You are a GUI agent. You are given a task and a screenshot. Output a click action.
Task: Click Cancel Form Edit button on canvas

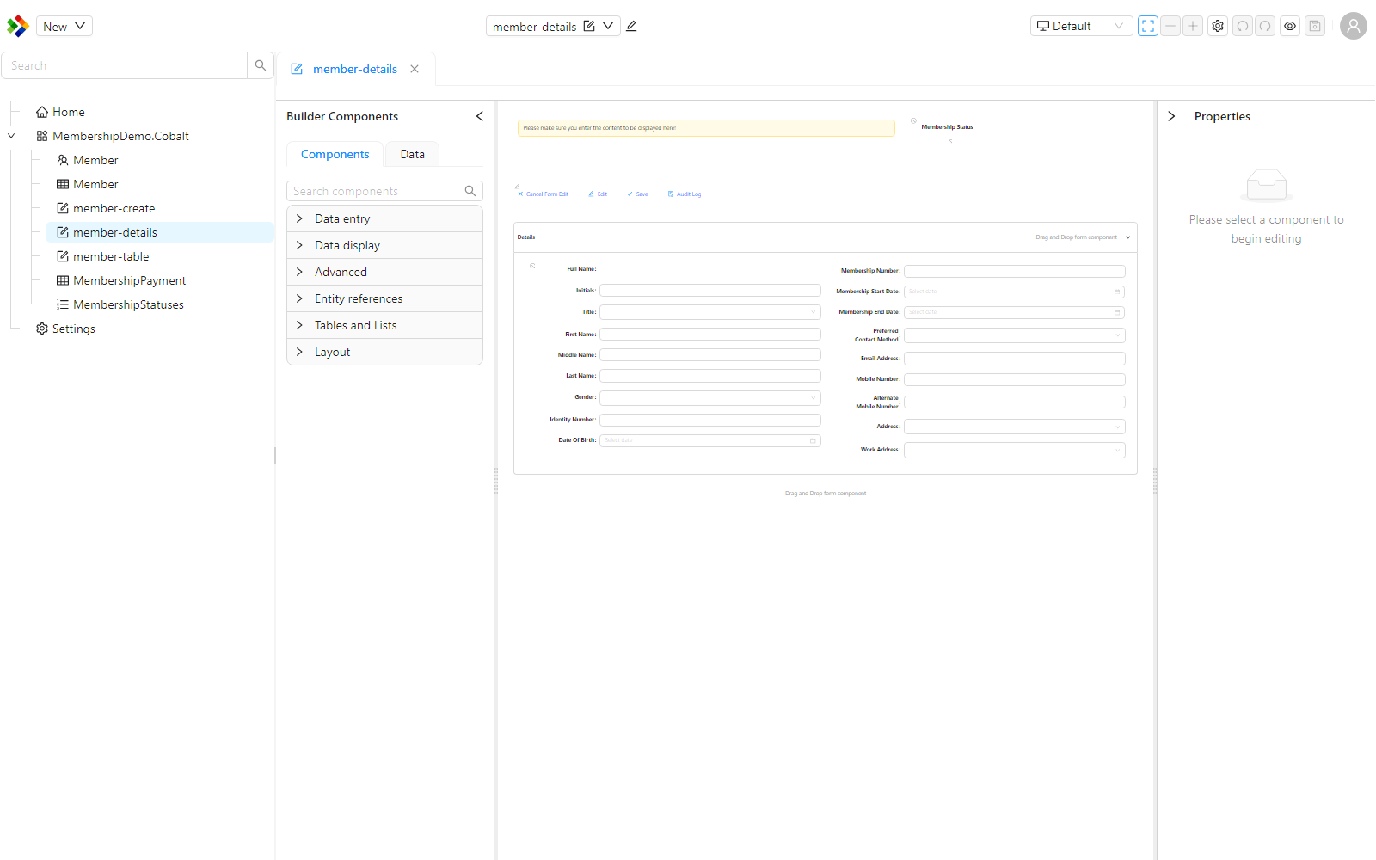(544, 194)
